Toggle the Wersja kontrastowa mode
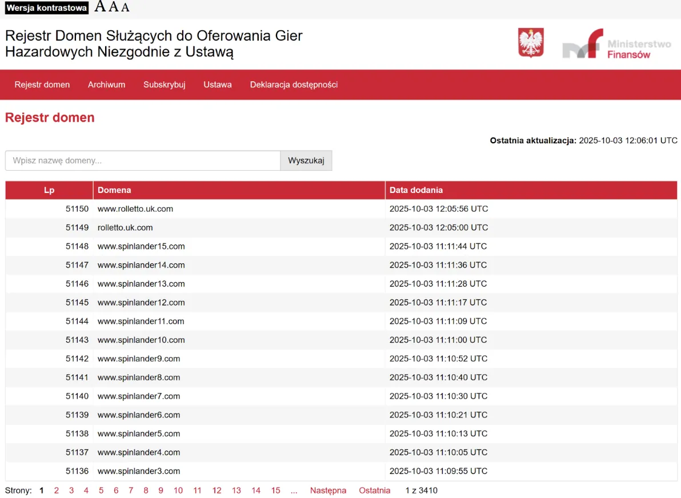The image size is (681, 498). click(x=47, y=8)
